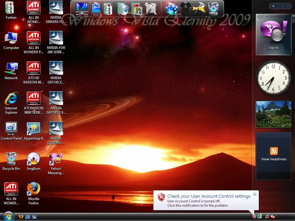Open the Recycle Bin on desktop
This screenshot has height=221, width=295.
11,161
